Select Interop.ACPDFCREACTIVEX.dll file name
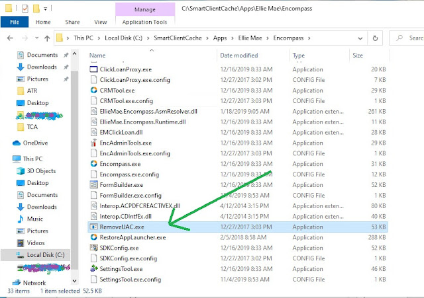The height and width of the screenshot is (298, 424). coord(140,205)
